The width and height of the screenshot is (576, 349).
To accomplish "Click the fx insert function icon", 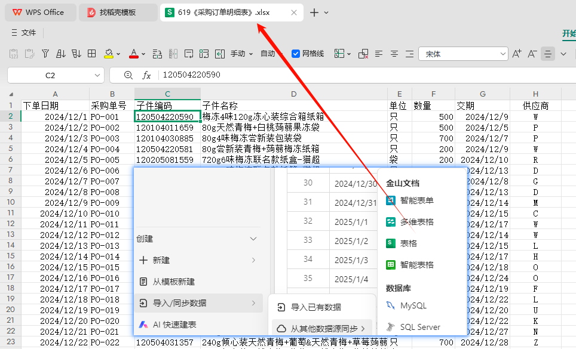I will point(146,75).
